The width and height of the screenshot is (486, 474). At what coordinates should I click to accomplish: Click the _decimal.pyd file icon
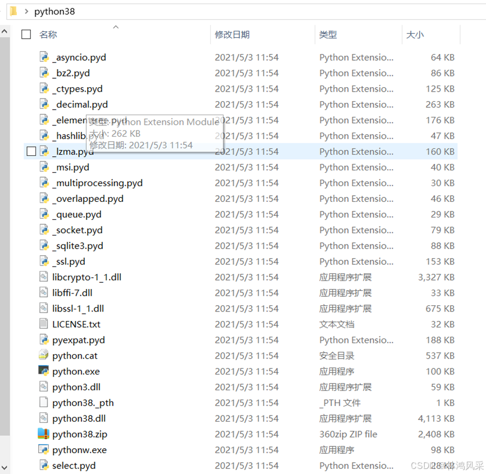(44, 104)
